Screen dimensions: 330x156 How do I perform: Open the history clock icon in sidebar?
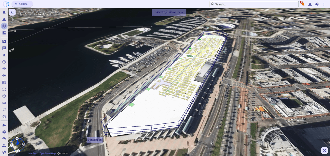click(x=4, y=117)
